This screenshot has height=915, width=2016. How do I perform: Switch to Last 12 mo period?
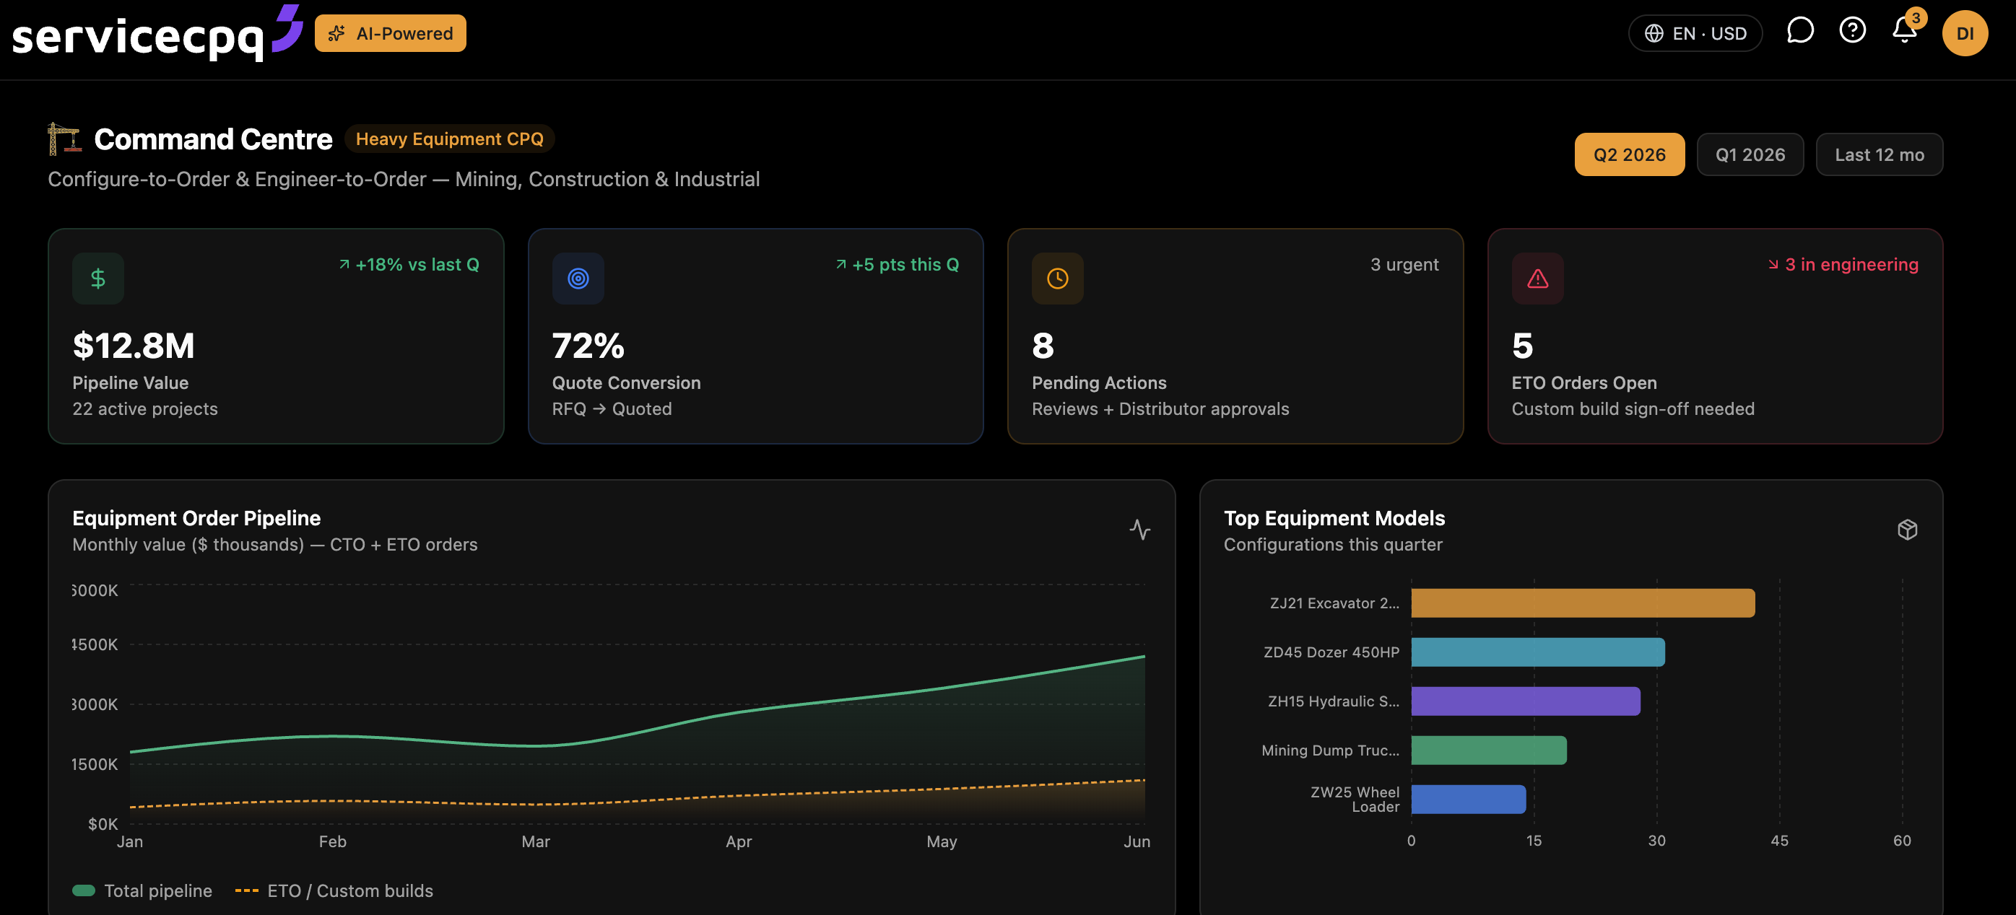(x=1879, y=154)
